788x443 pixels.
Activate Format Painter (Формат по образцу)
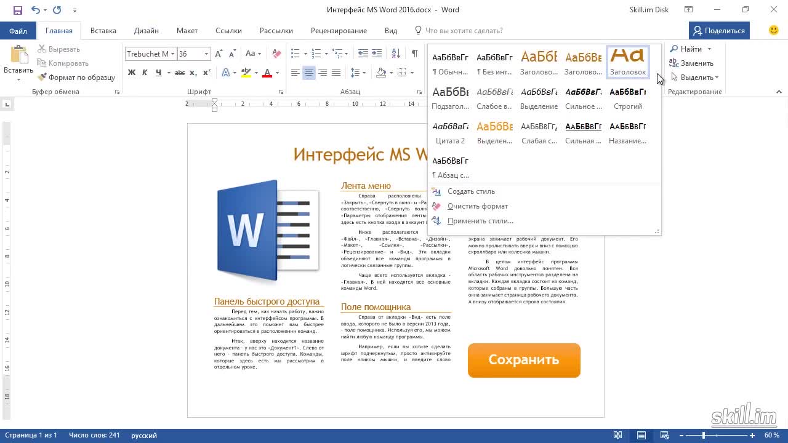pyautogui.click(x=77, y=78)
